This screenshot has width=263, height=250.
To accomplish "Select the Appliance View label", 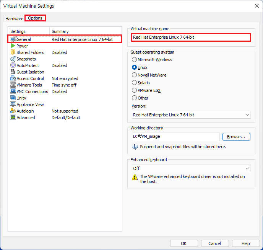I will 30,105.
